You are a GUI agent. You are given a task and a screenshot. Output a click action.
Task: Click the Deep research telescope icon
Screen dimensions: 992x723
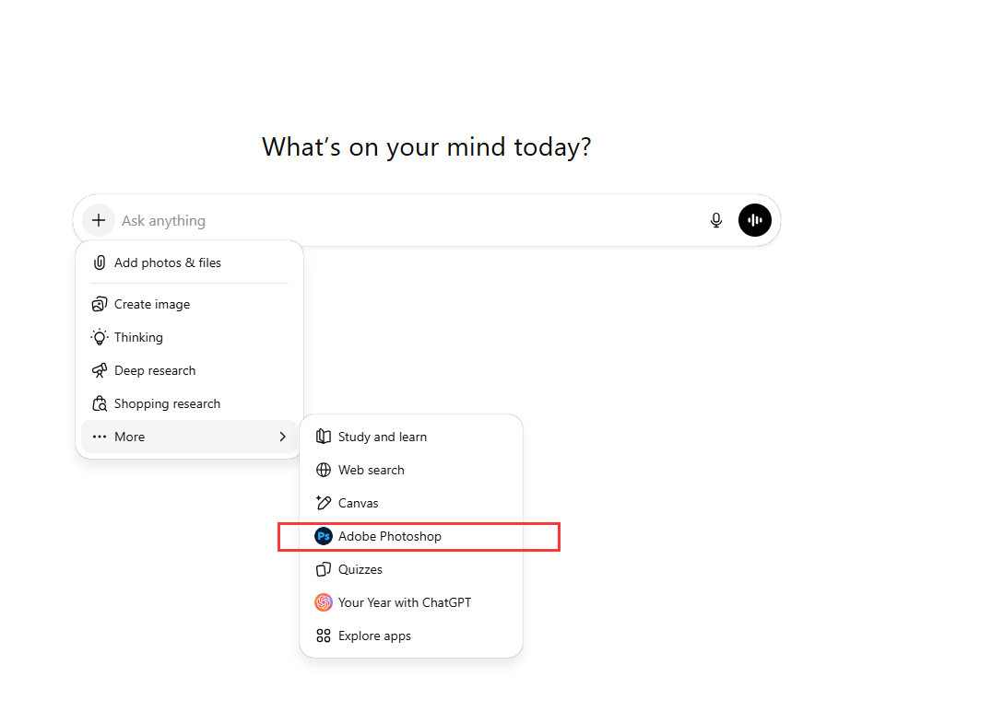pos(100,370)
